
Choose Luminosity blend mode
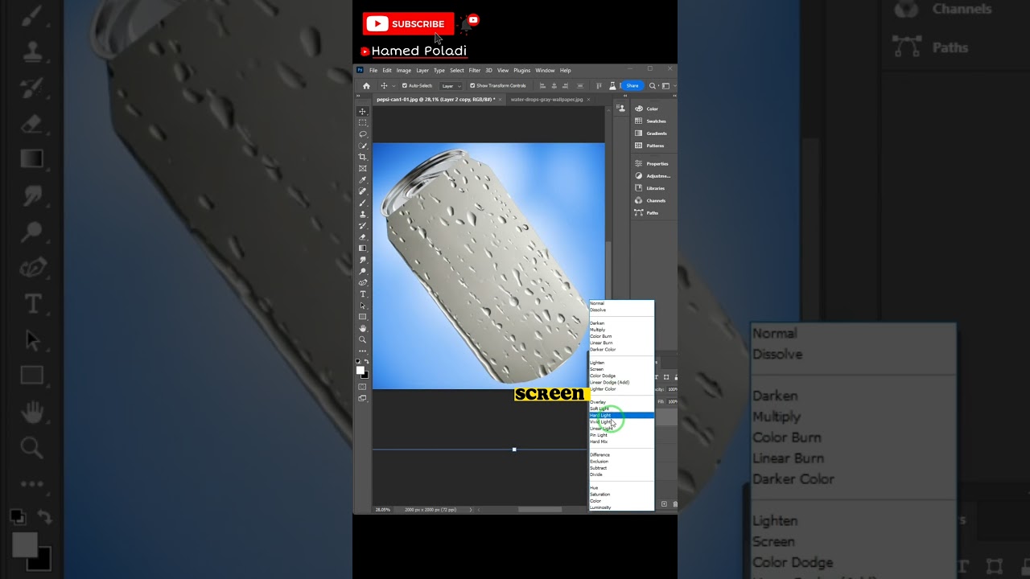point(600,507)
